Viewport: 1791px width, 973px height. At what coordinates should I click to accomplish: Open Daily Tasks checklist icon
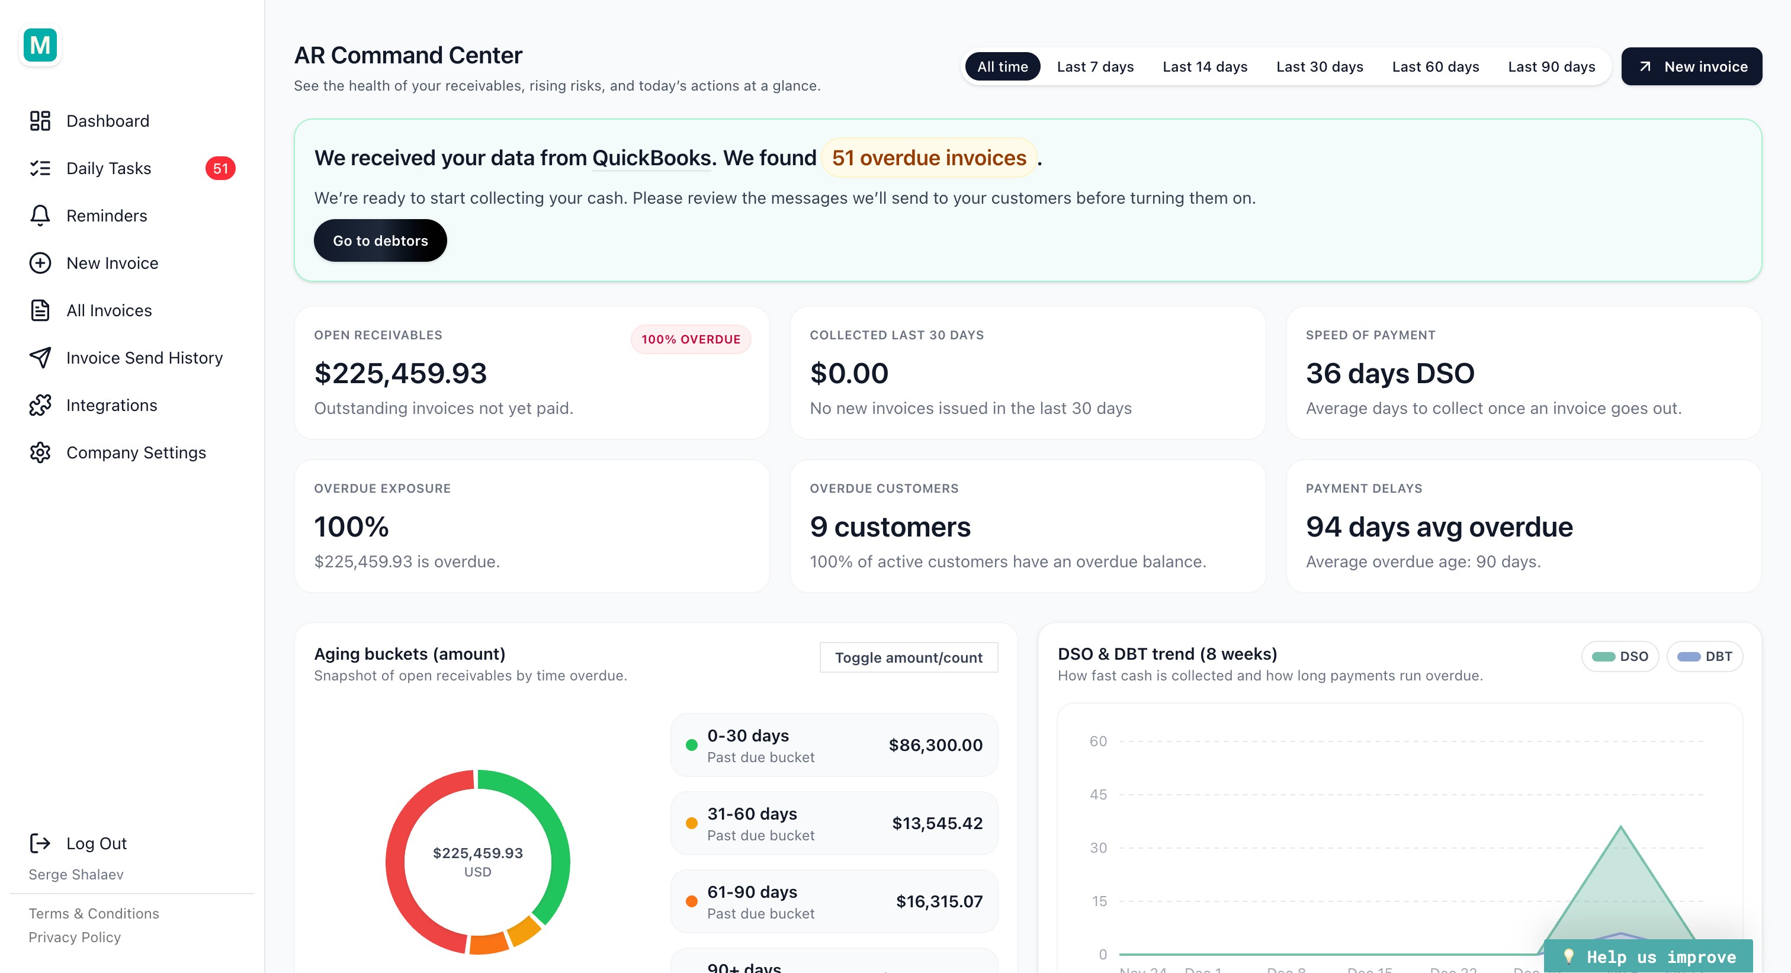tap(40, 168)
